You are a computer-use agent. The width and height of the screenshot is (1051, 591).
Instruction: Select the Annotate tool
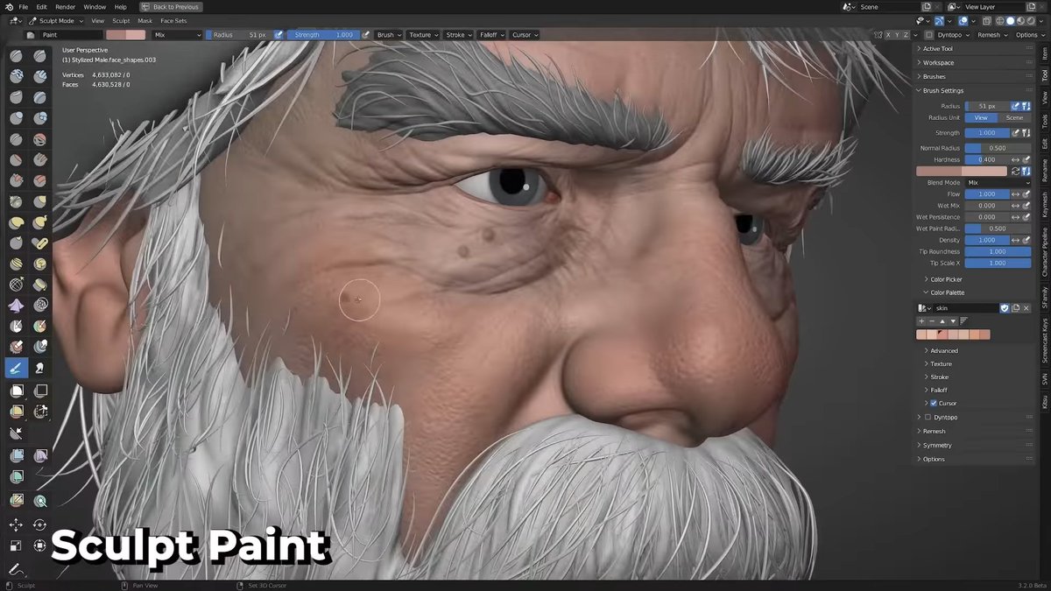pos(17,568)
